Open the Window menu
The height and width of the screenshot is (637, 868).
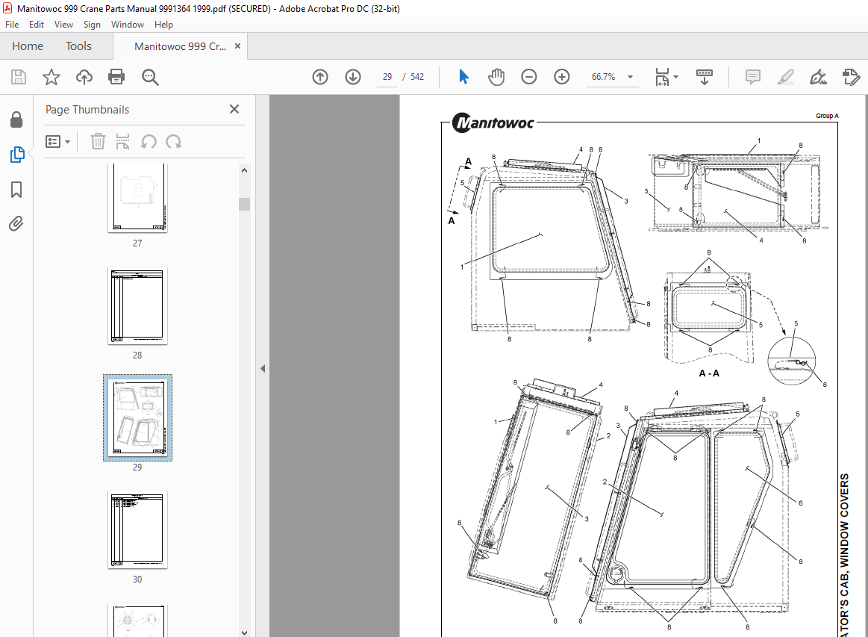128,25
